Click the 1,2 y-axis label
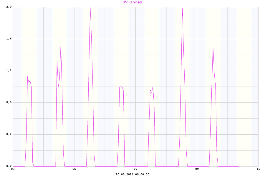Viewport: 265px width, 176px height. pos(9,71)
